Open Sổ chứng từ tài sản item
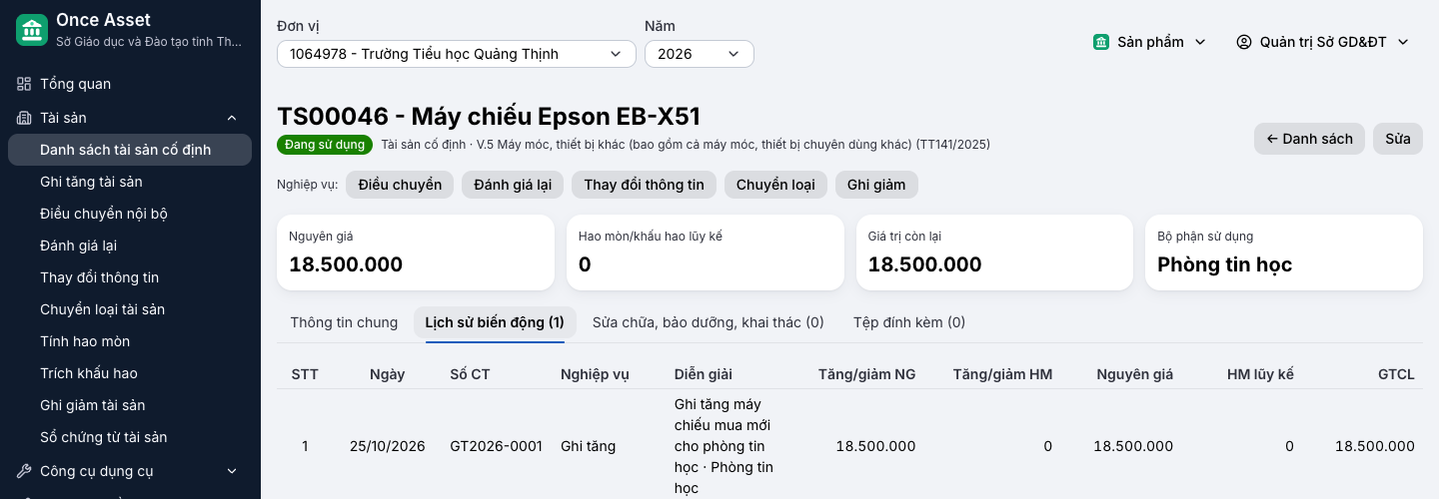The height and width of the screenshot is (499, 1439). pyautogui.click(x=130, y=437)
